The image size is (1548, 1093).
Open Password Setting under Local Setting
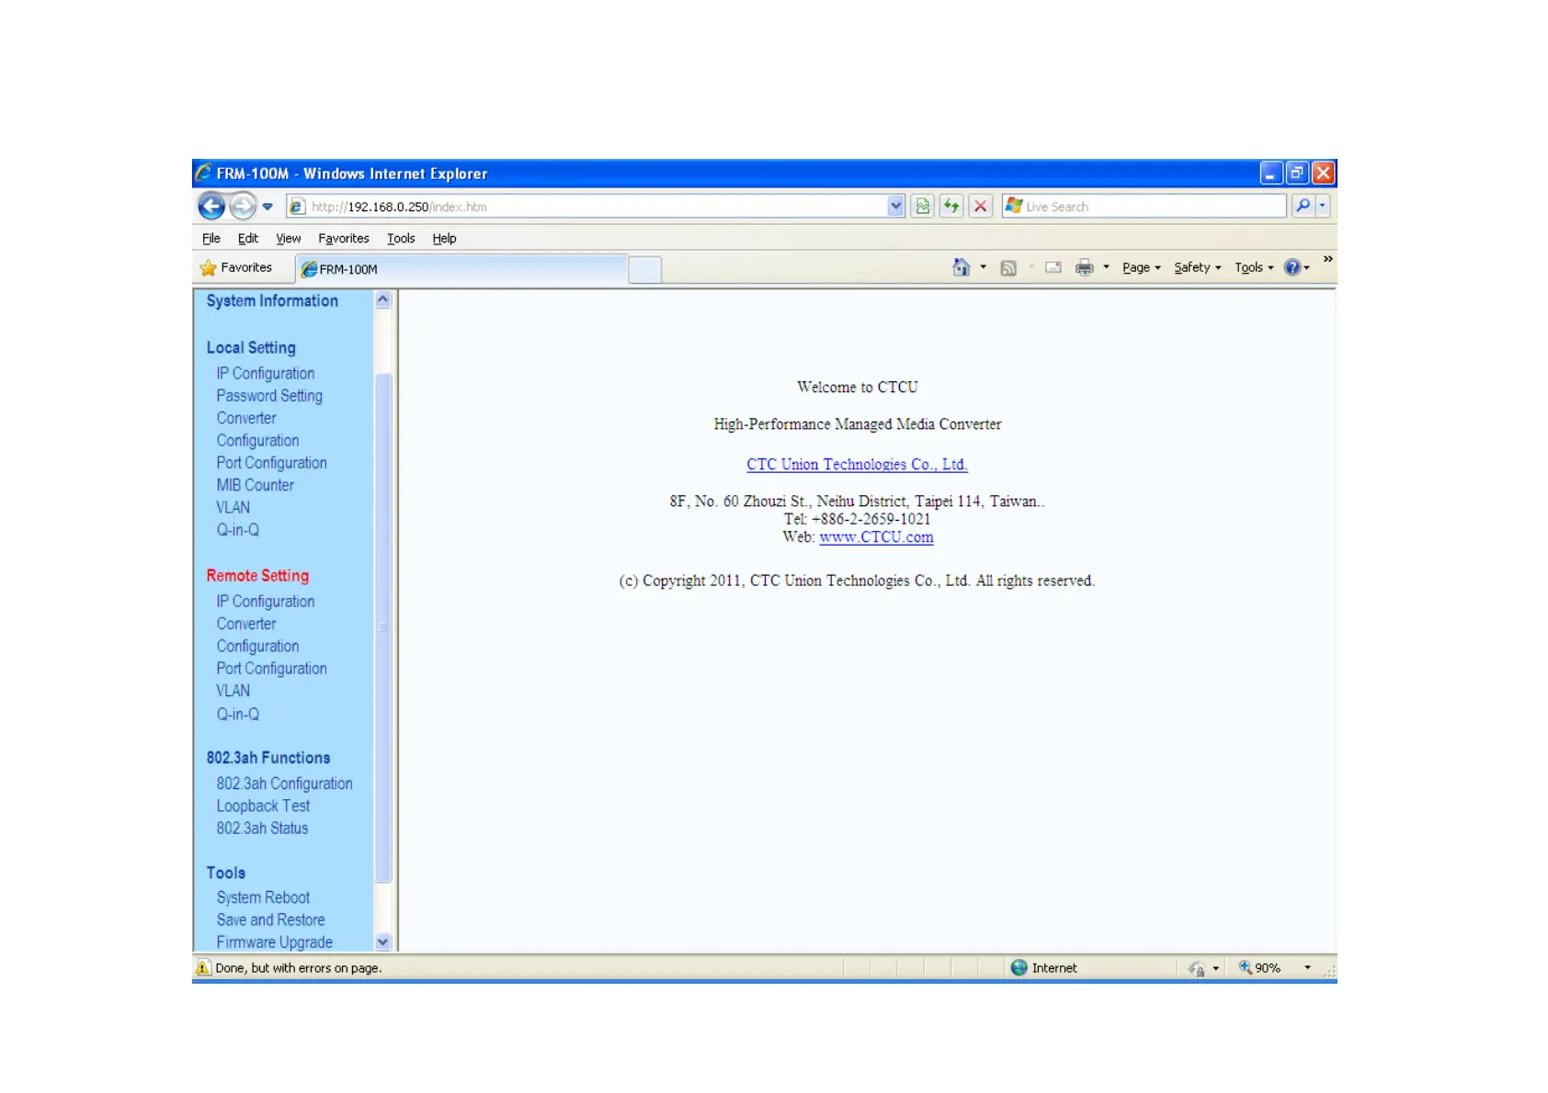click(269, 396)
